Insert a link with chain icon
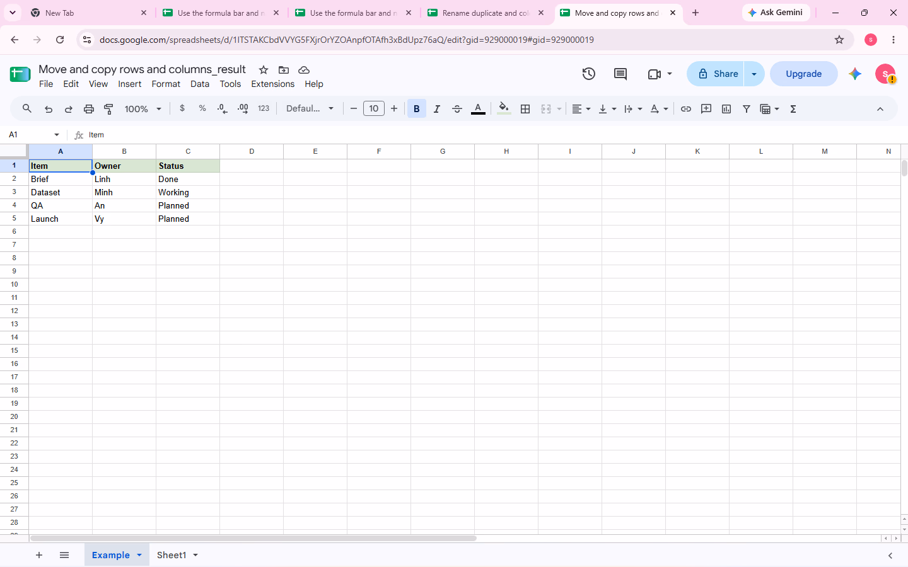The width and height of the screenshot is (908, 567). (x=686, y=109)
